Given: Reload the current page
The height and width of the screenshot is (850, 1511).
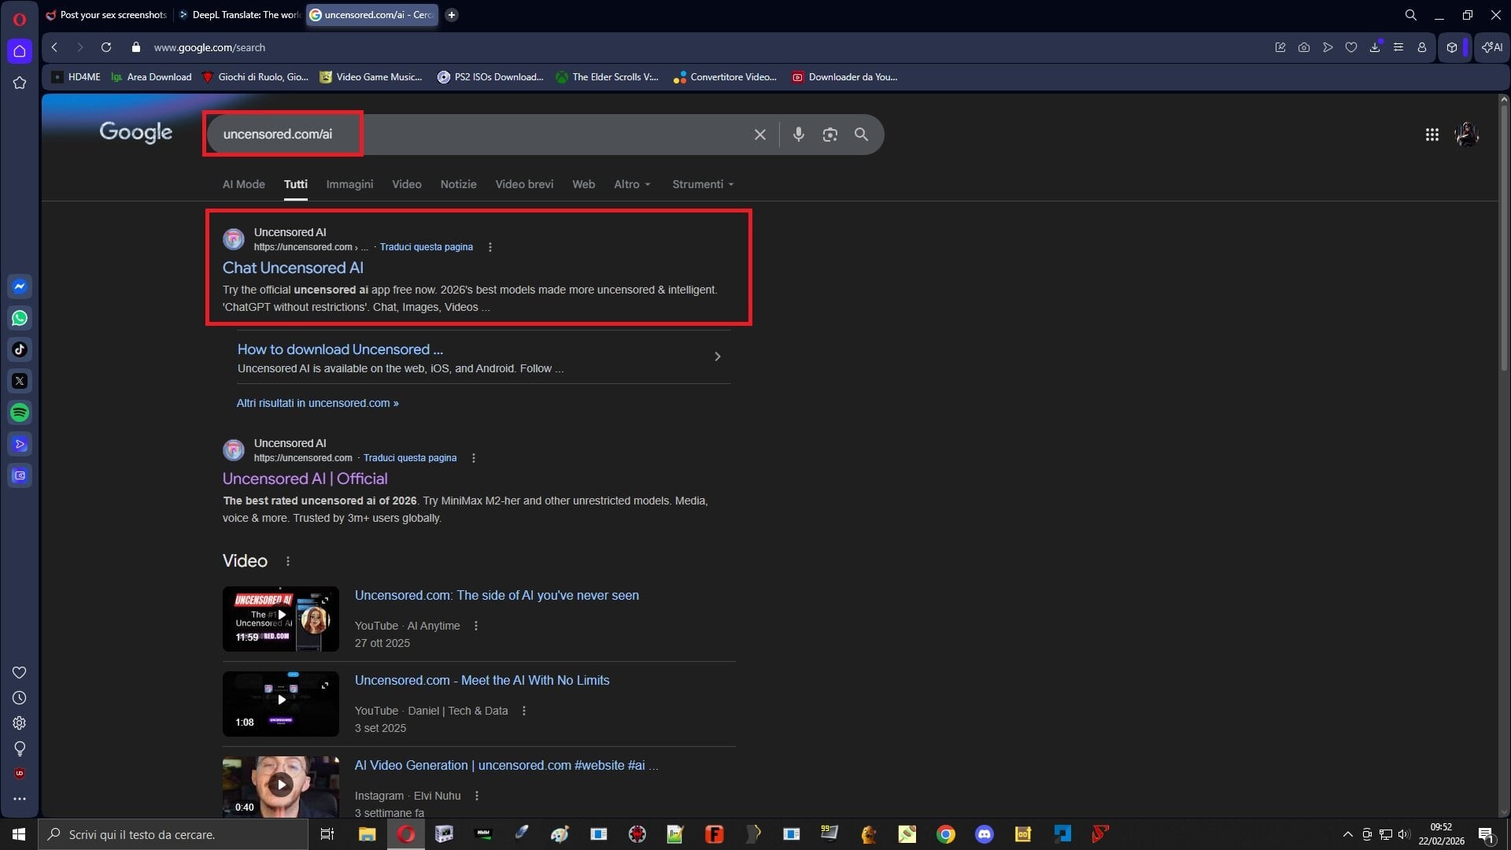Looking at the screenshot, I should point(106,47).
